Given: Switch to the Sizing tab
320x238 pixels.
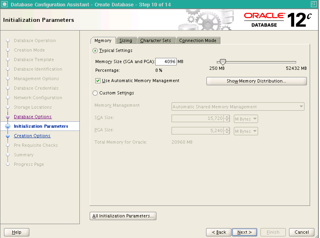Looking at the screenshot, I should tap(126, 40).
